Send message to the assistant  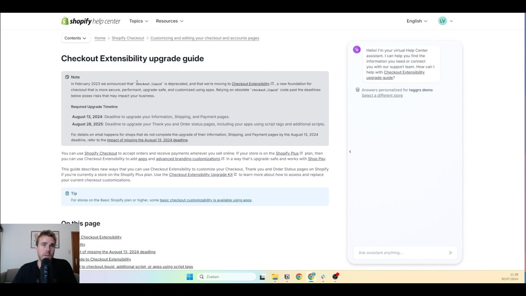point(450,253)
